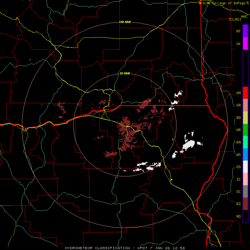Image resolution: width=250 pixels, height=250 pixels.
Task: Click the 100 NMI range ring label
Action: tap(125, 22)
